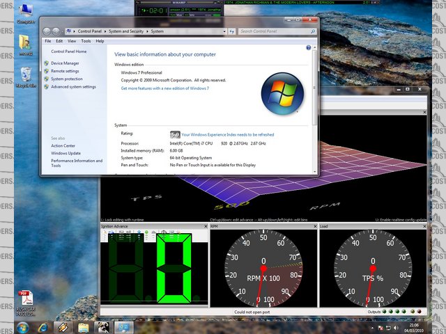446x334 pixels.
Task: Click the 5.9 rating badge
Action: click(x=175, y=134)
